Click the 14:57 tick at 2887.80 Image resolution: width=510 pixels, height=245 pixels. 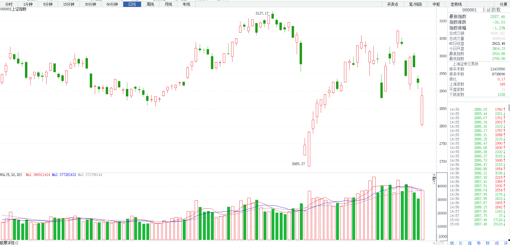[477, 211]
